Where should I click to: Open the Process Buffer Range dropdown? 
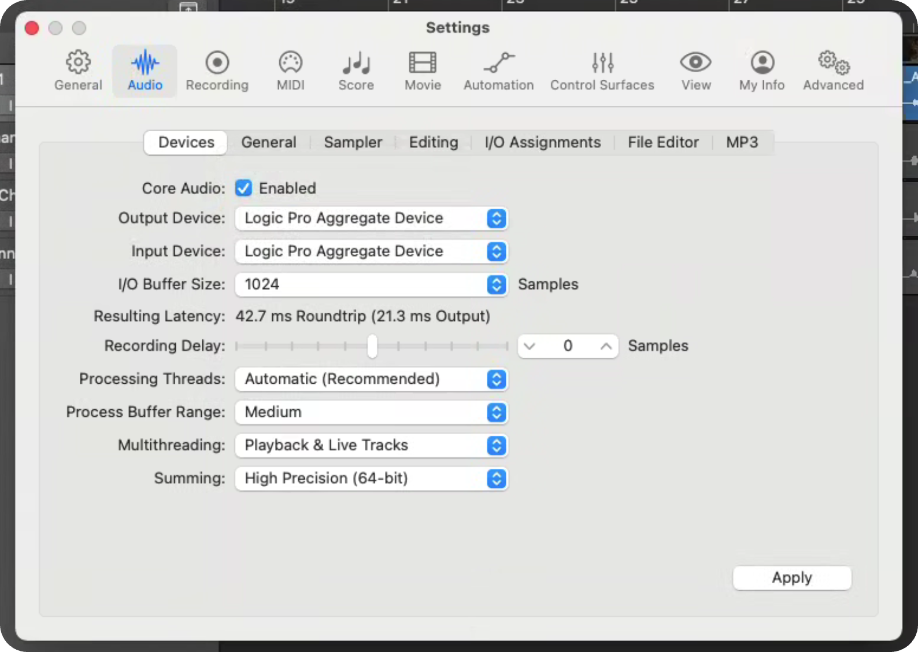pos(371,412)
